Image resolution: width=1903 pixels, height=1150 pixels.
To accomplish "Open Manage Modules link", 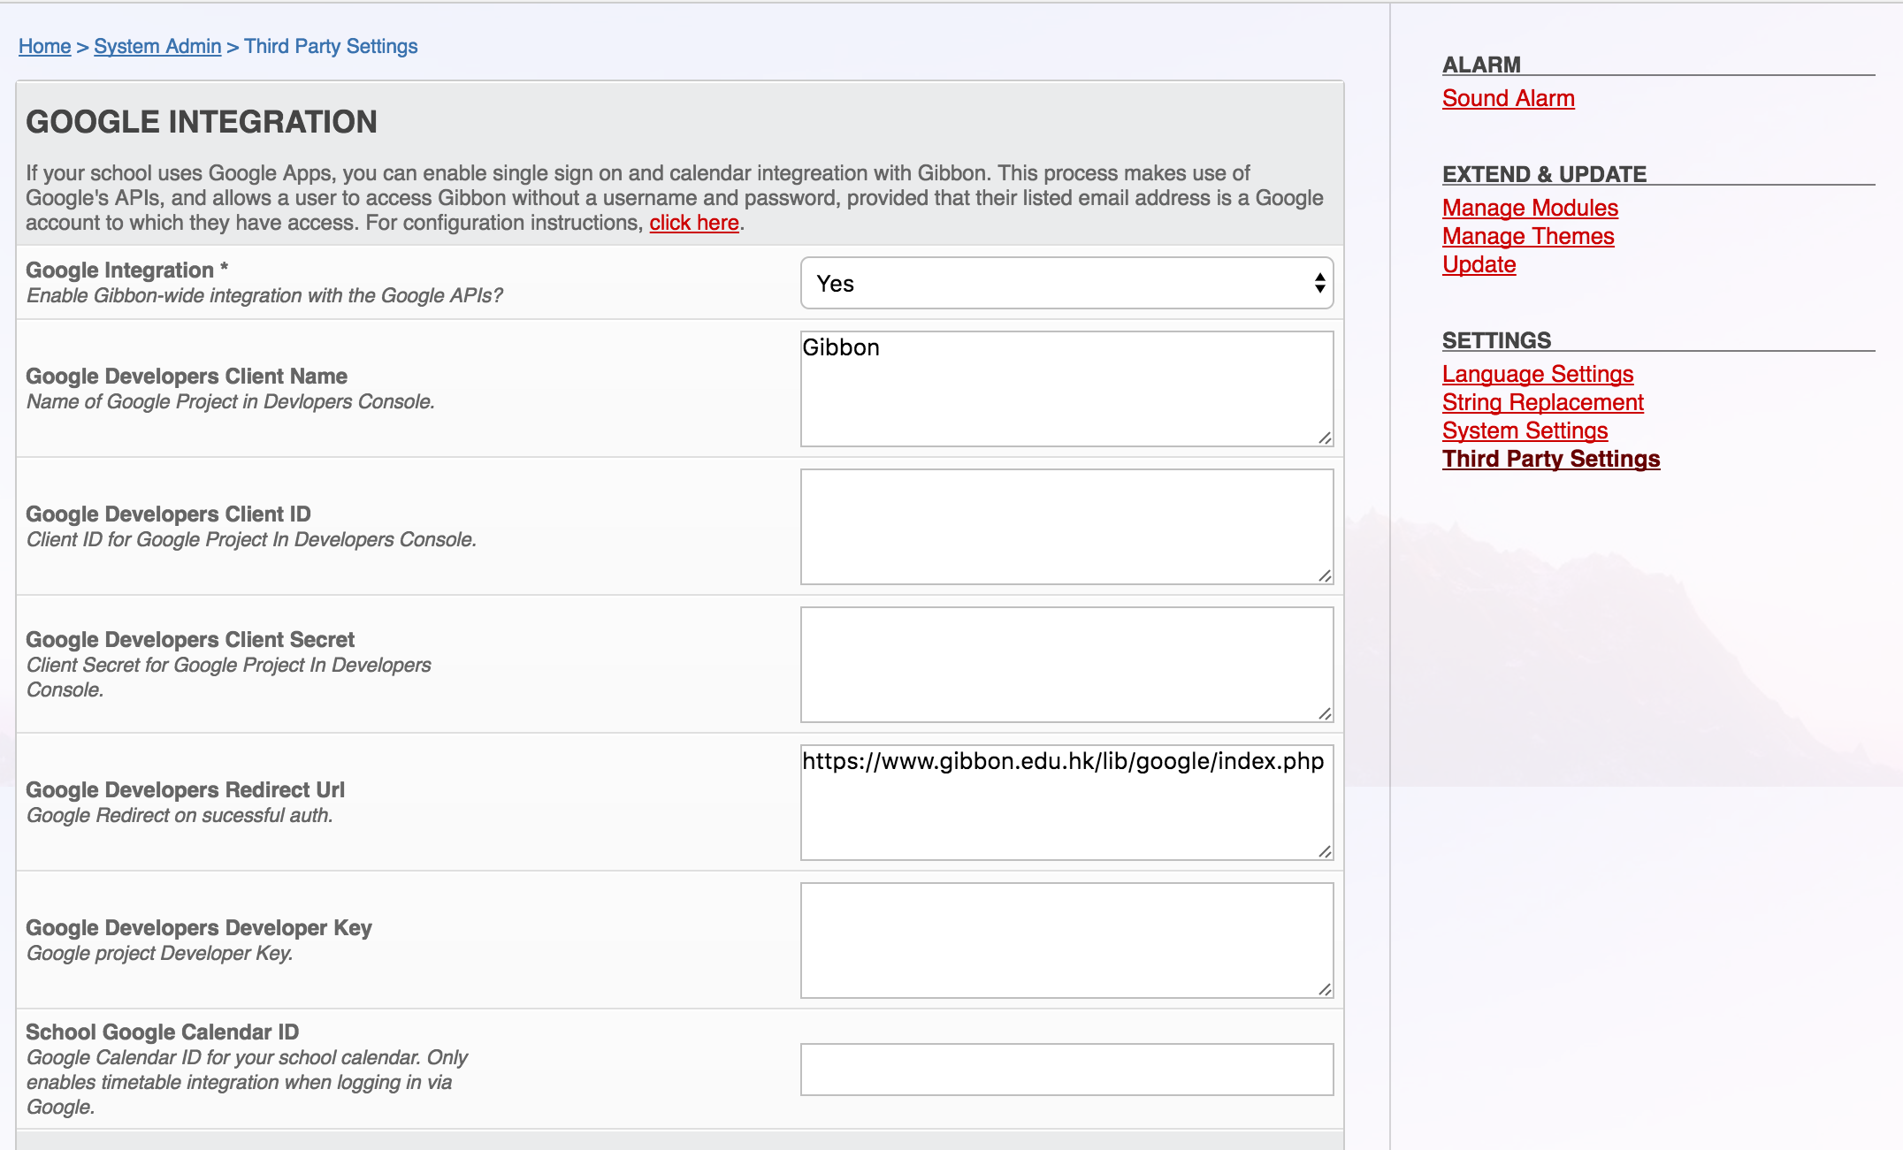I will 1530,208.
